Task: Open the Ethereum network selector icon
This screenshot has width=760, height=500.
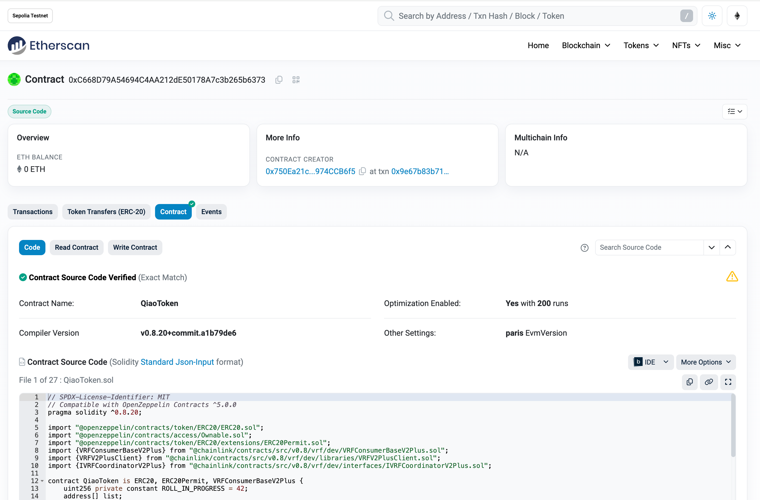Action: click(737, 16)
